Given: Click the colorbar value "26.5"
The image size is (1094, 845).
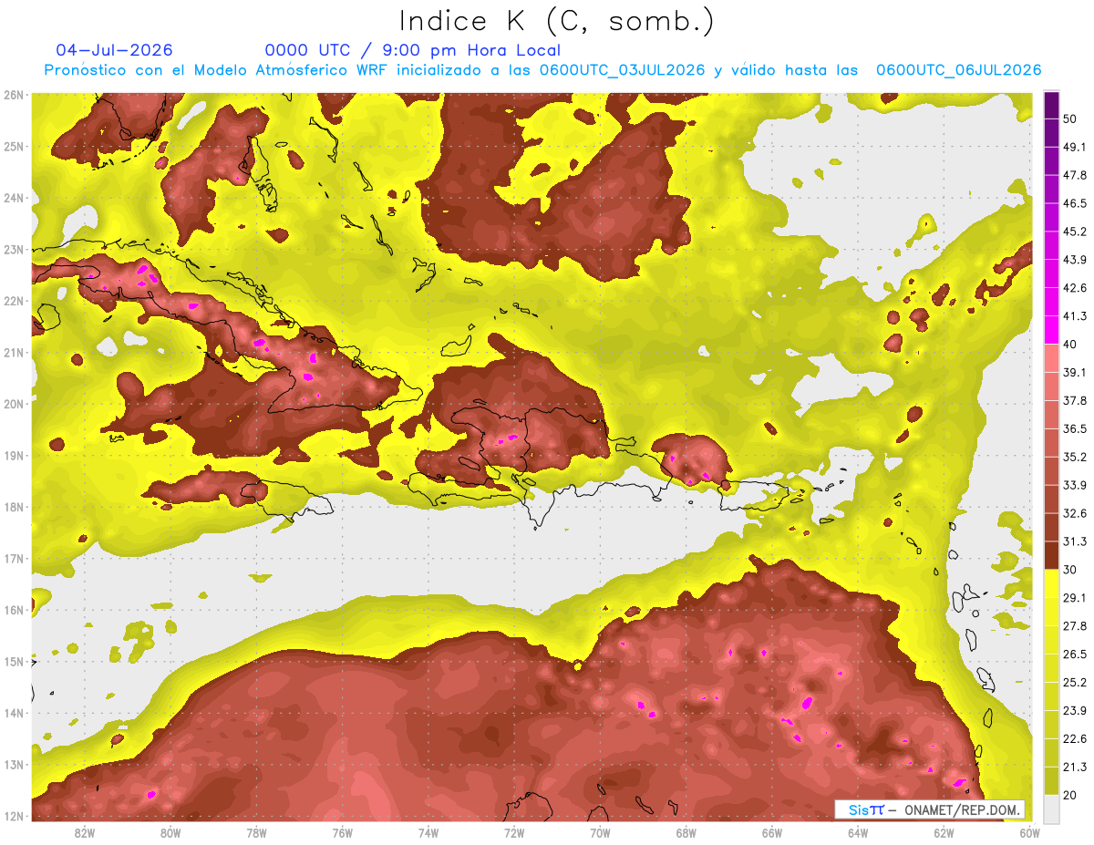Looking at the screenshot, I should tap(1075, 654).
